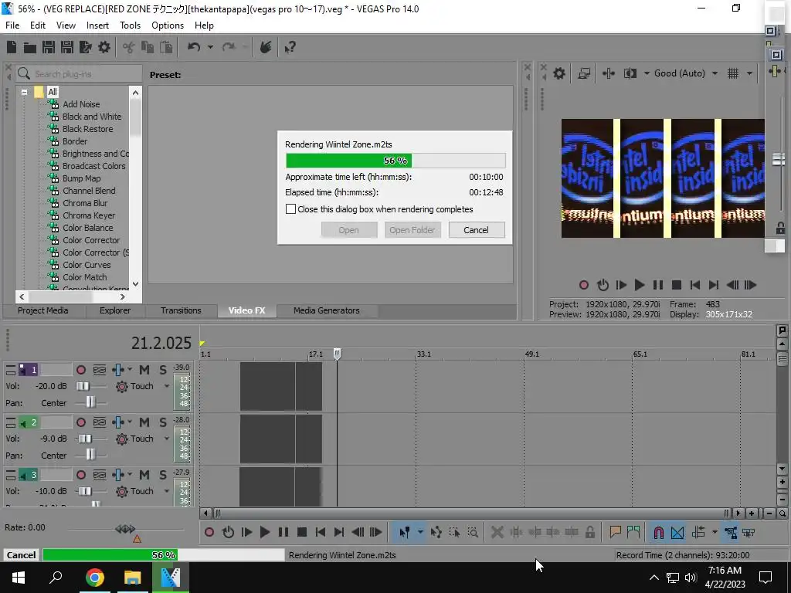The width and height of the screenshot is (791, 593).
Task: Mute track 2 with the M button
Action: 144,422
